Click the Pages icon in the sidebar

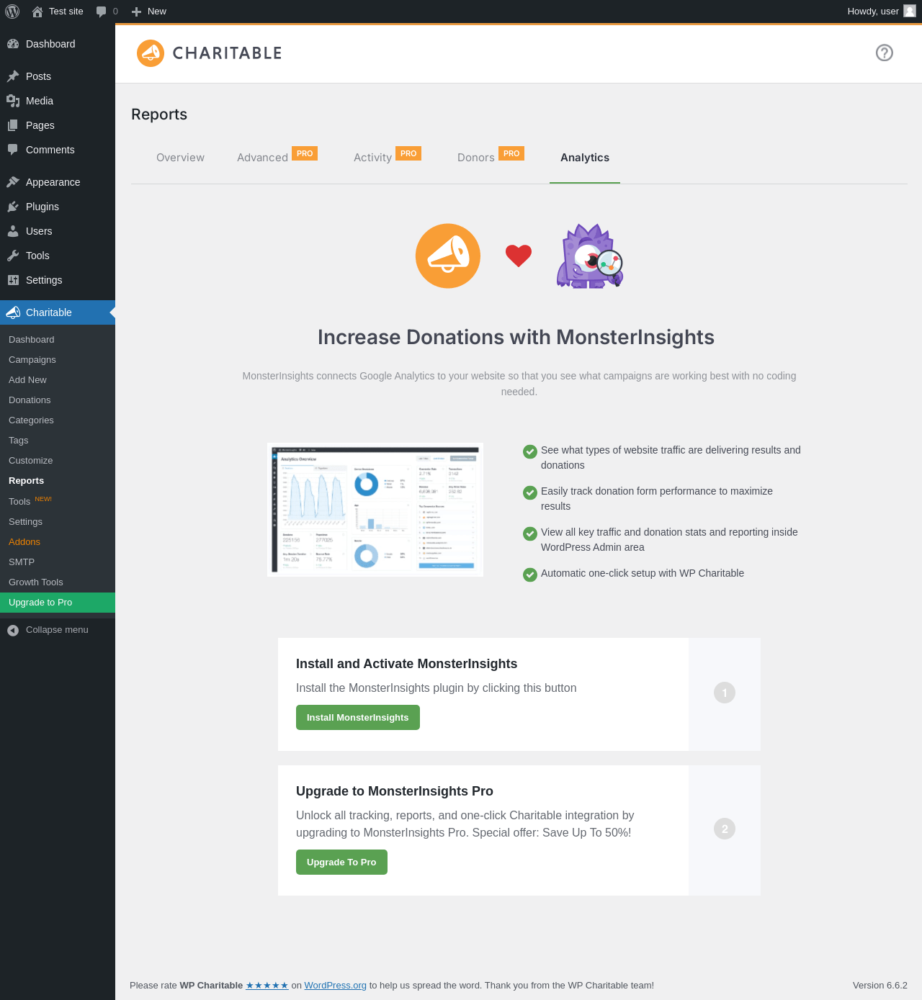click(x=13, y=125)
